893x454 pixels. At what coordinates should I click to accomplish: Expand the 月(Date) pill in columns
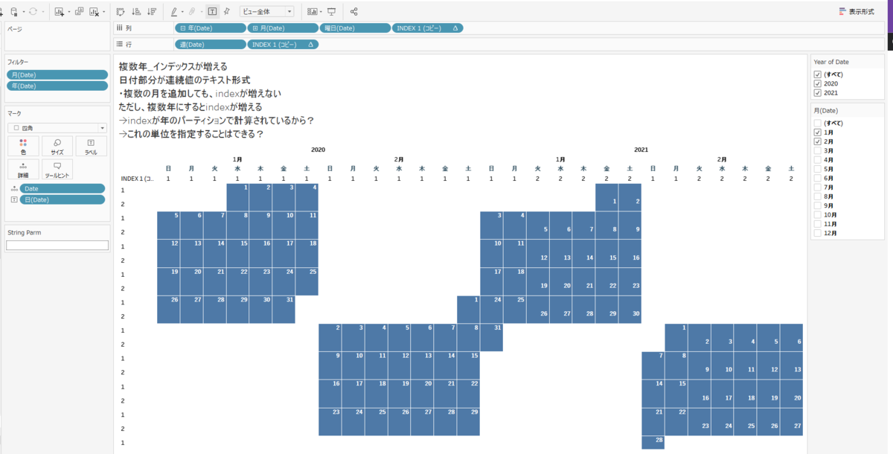(255, 28)
